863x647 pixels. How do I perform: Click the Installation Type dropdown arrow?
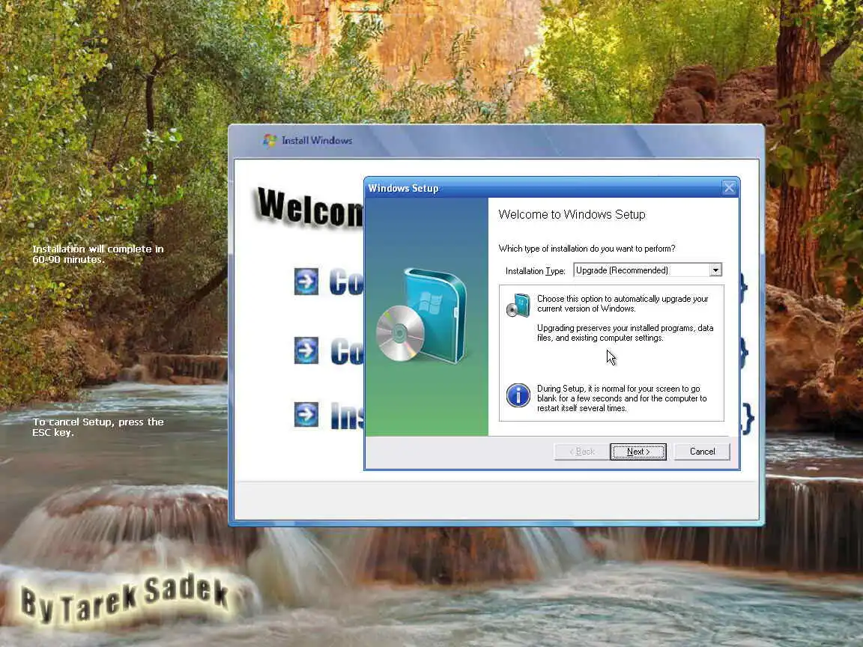click(715, 270)
